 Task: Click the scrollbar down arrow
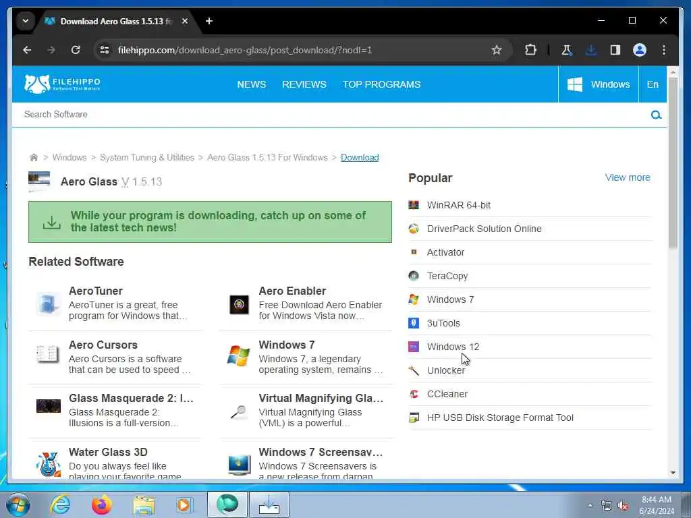coord(673,473)
